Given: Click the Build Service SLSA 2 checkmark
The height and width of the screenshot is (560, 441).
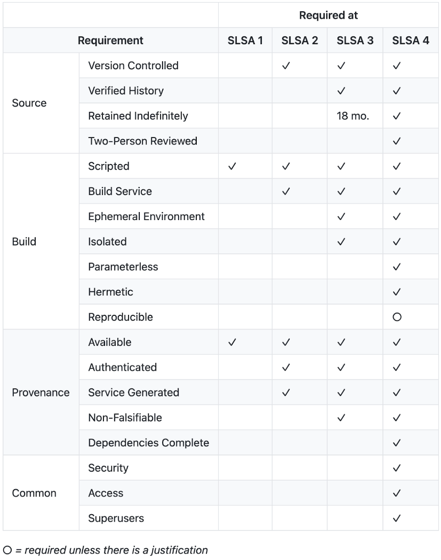Looking at the screenshot, I should pos(286,192).
